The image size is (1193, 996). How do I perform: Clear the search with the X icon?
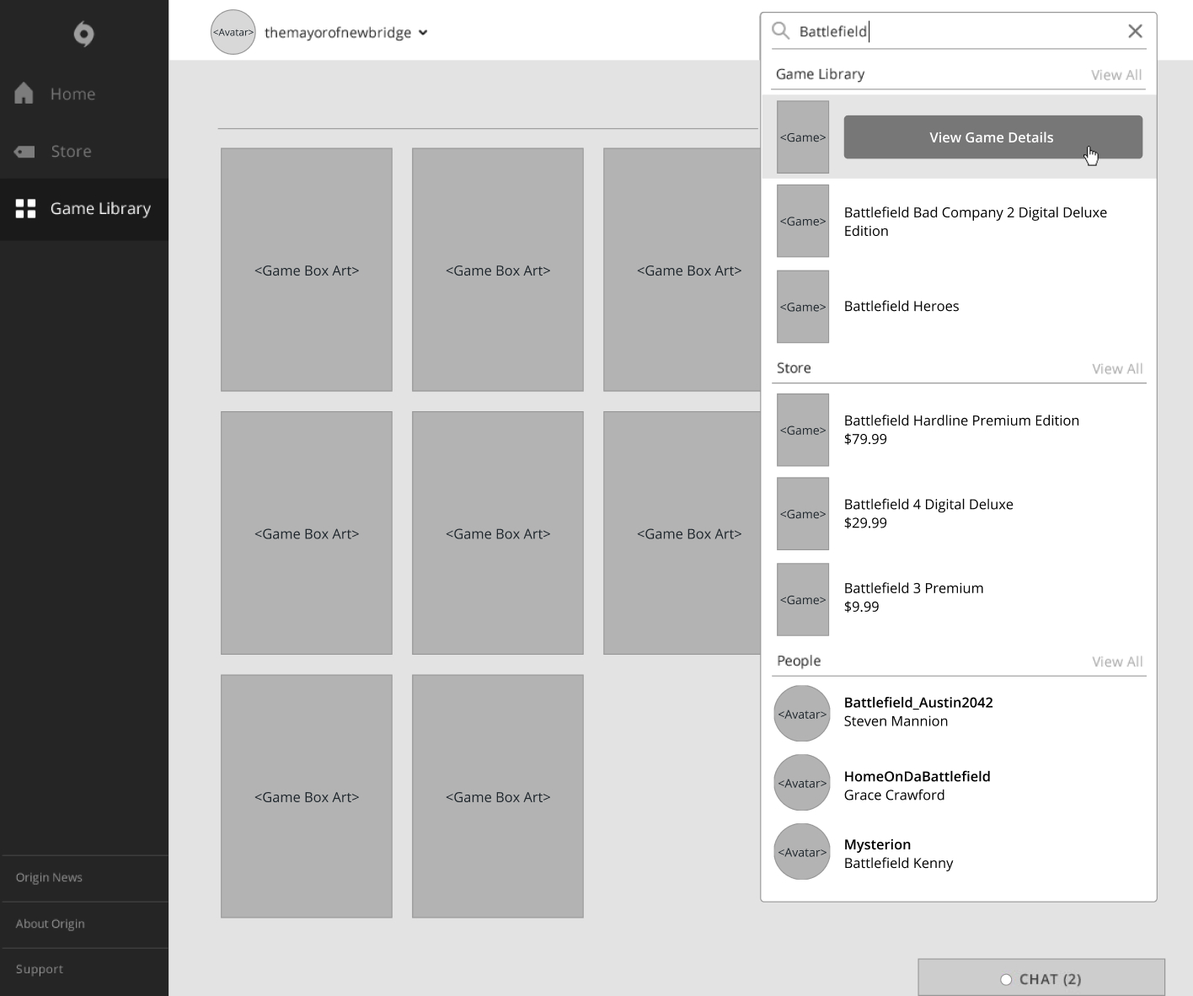(x=1135, y=31)
